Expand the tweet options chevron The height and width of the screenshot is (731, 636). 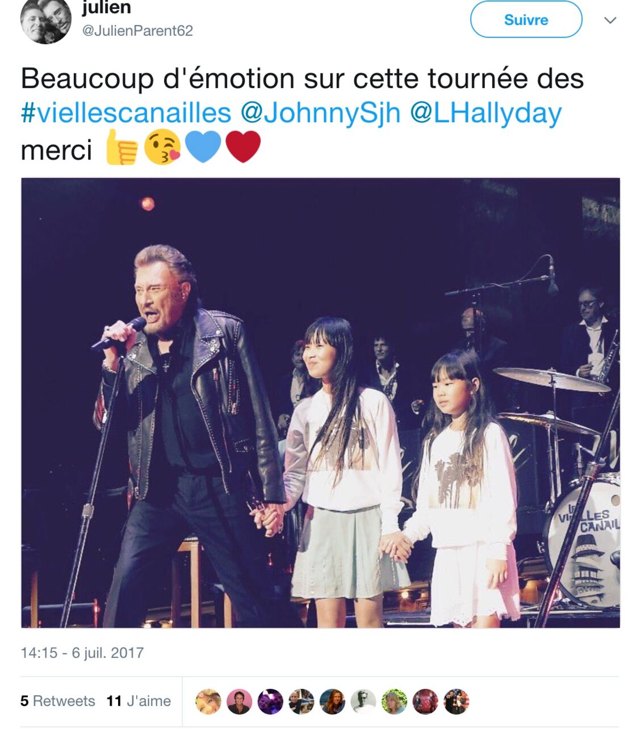[x=610, y=20]
